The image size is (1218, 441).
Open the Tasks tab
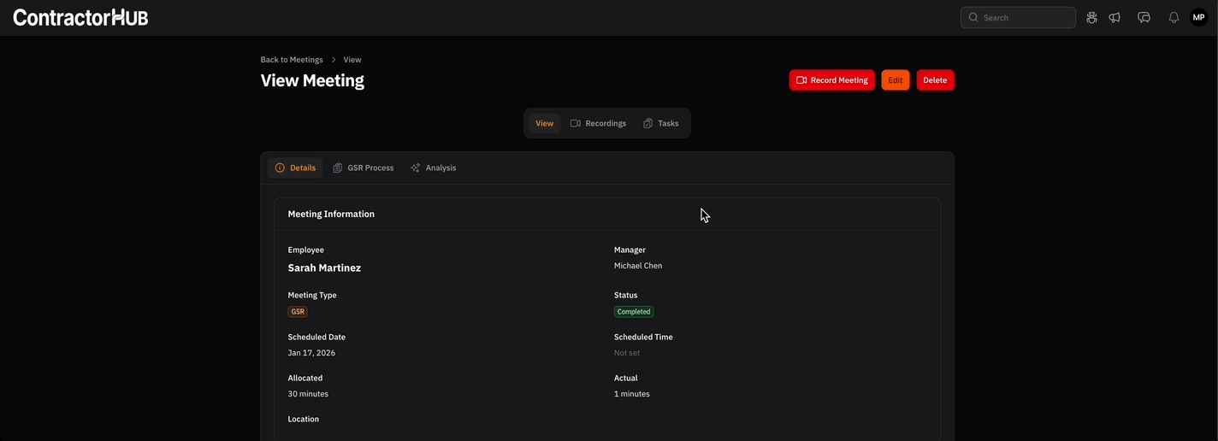pyautogui.click(x=660, y=123)
